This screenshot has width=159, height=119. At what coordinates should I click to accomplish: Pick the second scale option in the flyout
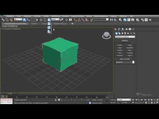click(49, 27)
